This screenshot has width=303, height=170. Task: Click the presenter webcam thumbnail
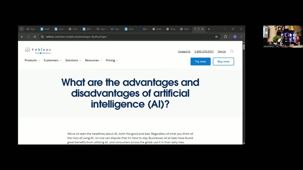click(283, 36)
